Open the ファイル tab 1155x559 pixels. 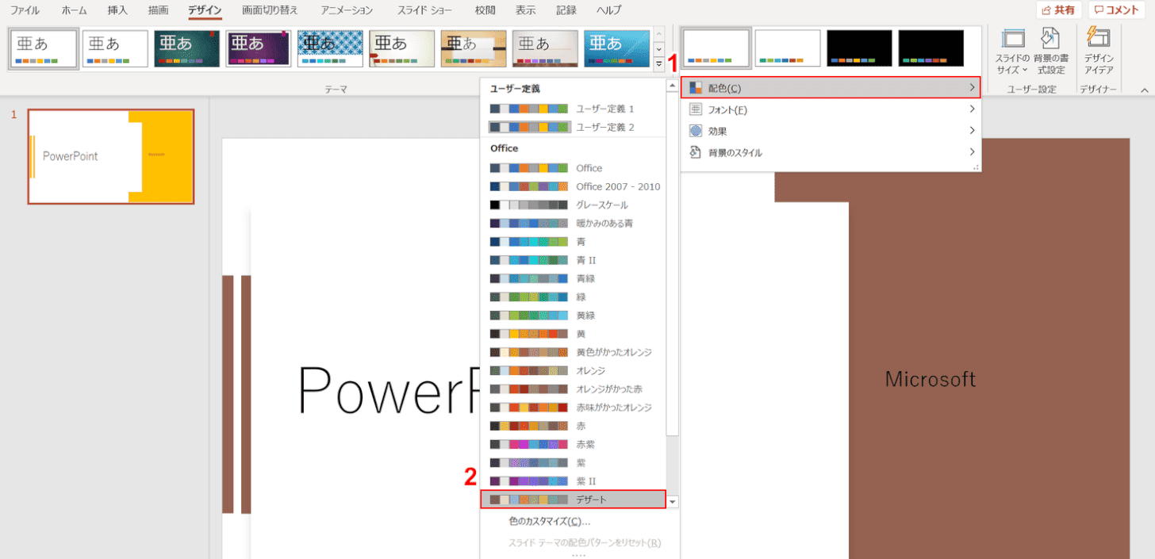point(25,10)
